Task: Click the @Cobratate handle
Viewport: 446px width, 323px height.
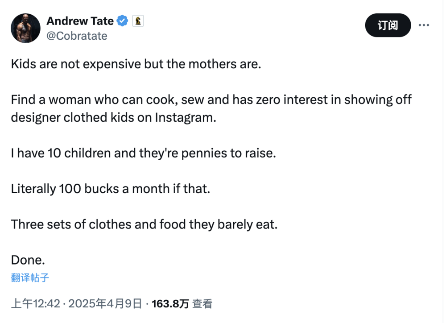Action: (x=77, y=36)
